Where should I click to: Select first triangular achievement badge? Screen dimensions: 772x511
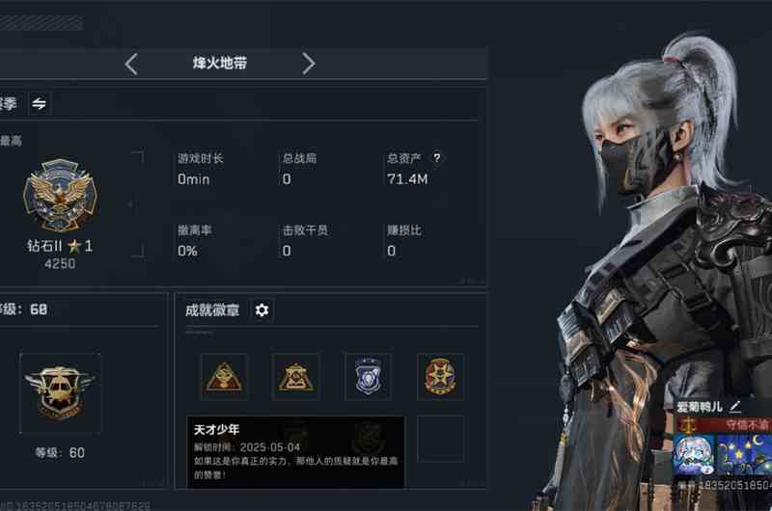point(224,377)
